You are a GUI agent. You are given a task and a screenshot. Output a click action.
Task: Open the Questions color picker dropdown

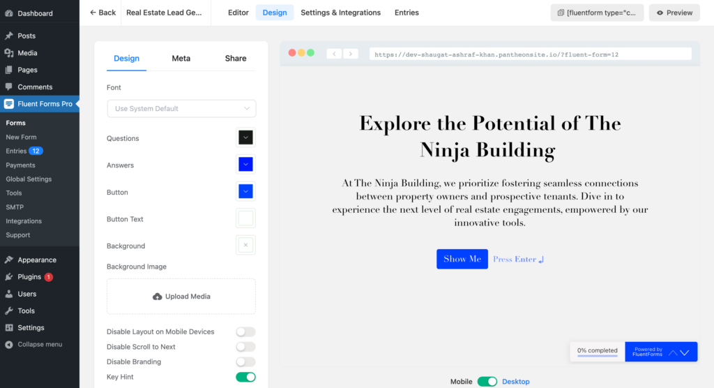pyautogui.click(x=245, y=137)
